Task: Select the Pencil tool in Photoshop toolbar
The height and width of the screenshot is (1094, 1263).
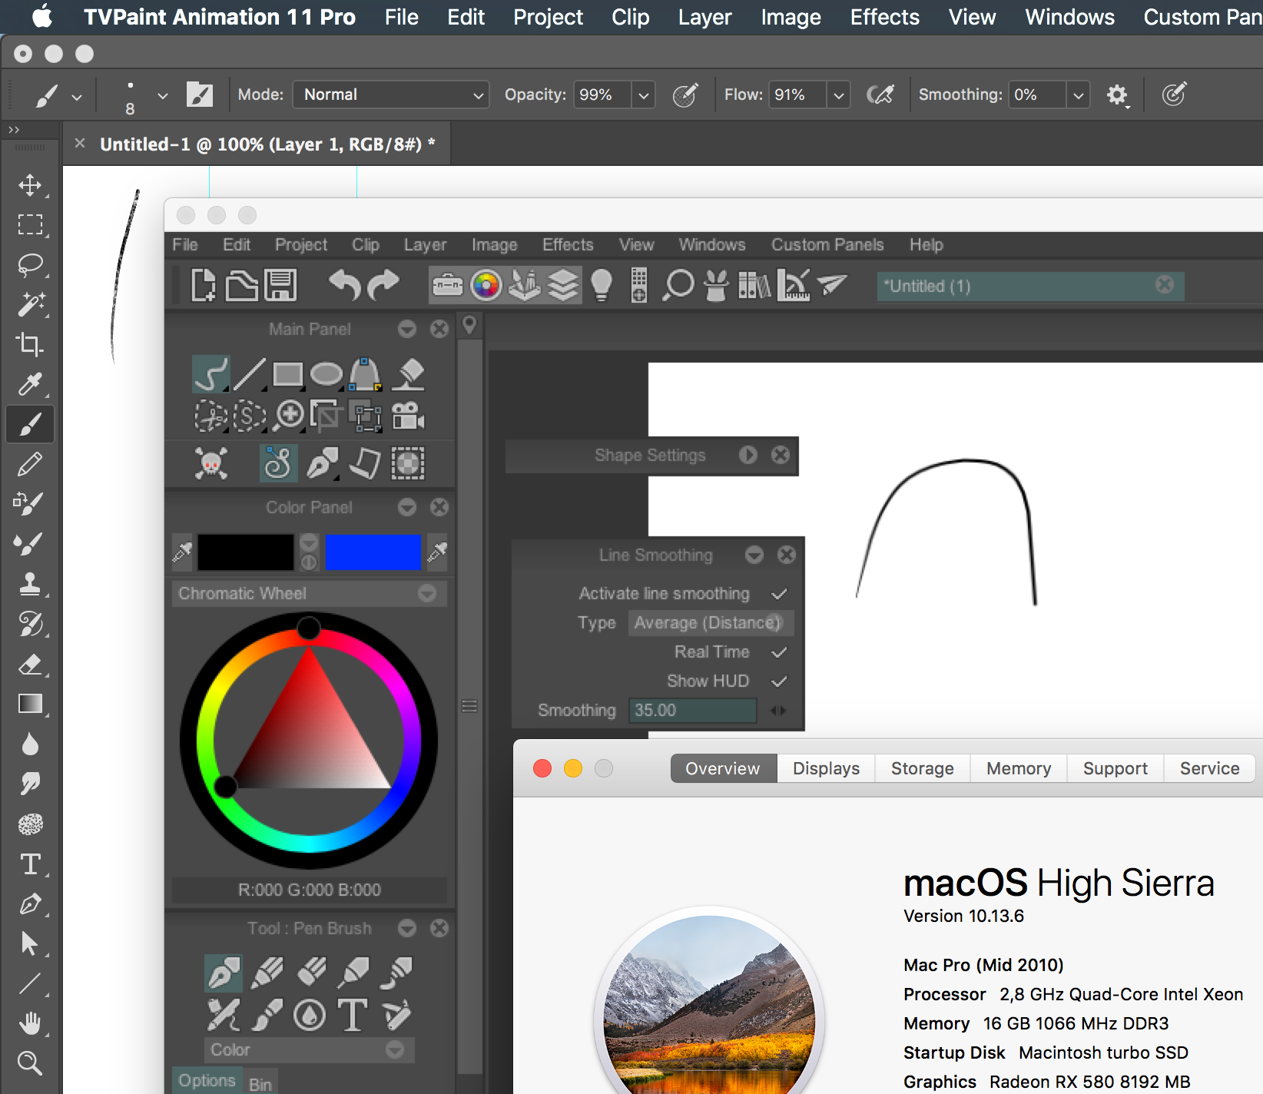Action: pyautogui.click(x=30, y=464)
